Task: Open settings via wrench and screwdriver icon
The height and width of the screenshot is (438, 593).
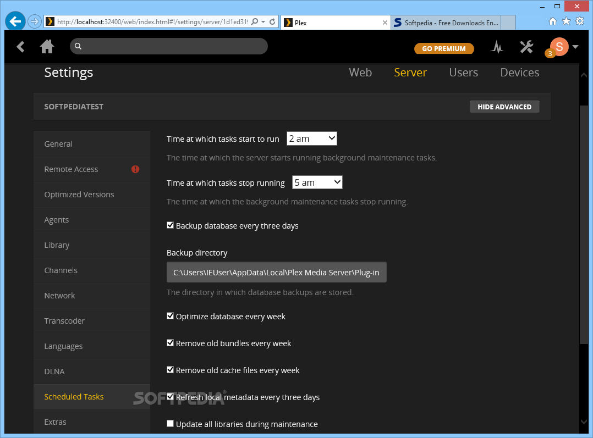Action: point(526,47)
